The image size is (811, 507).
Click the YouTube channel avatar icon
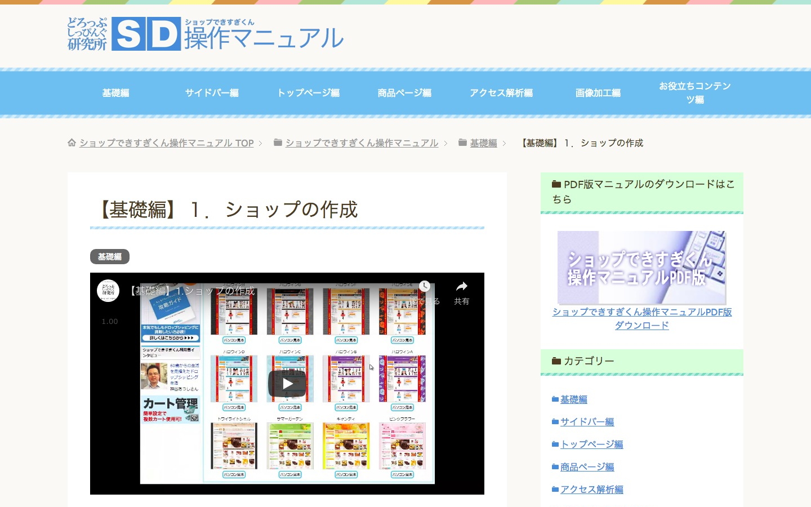coord(108,291)
